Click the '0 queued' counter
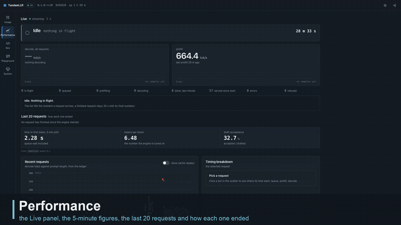Viewport: 401px width, 225px height. 65,90
